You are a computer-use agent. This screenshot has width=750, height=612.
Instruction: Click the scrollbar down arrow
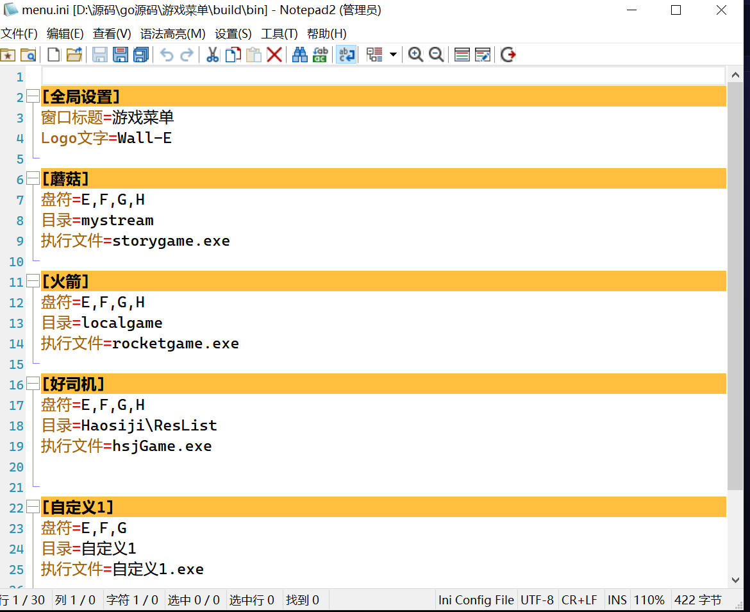(735, 580)
